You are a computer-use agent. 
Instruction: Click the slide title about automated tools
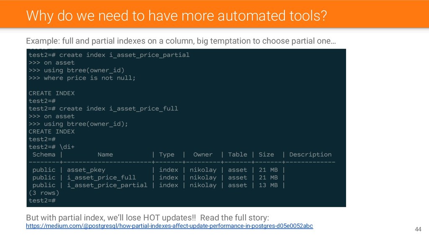coord(176,15)
